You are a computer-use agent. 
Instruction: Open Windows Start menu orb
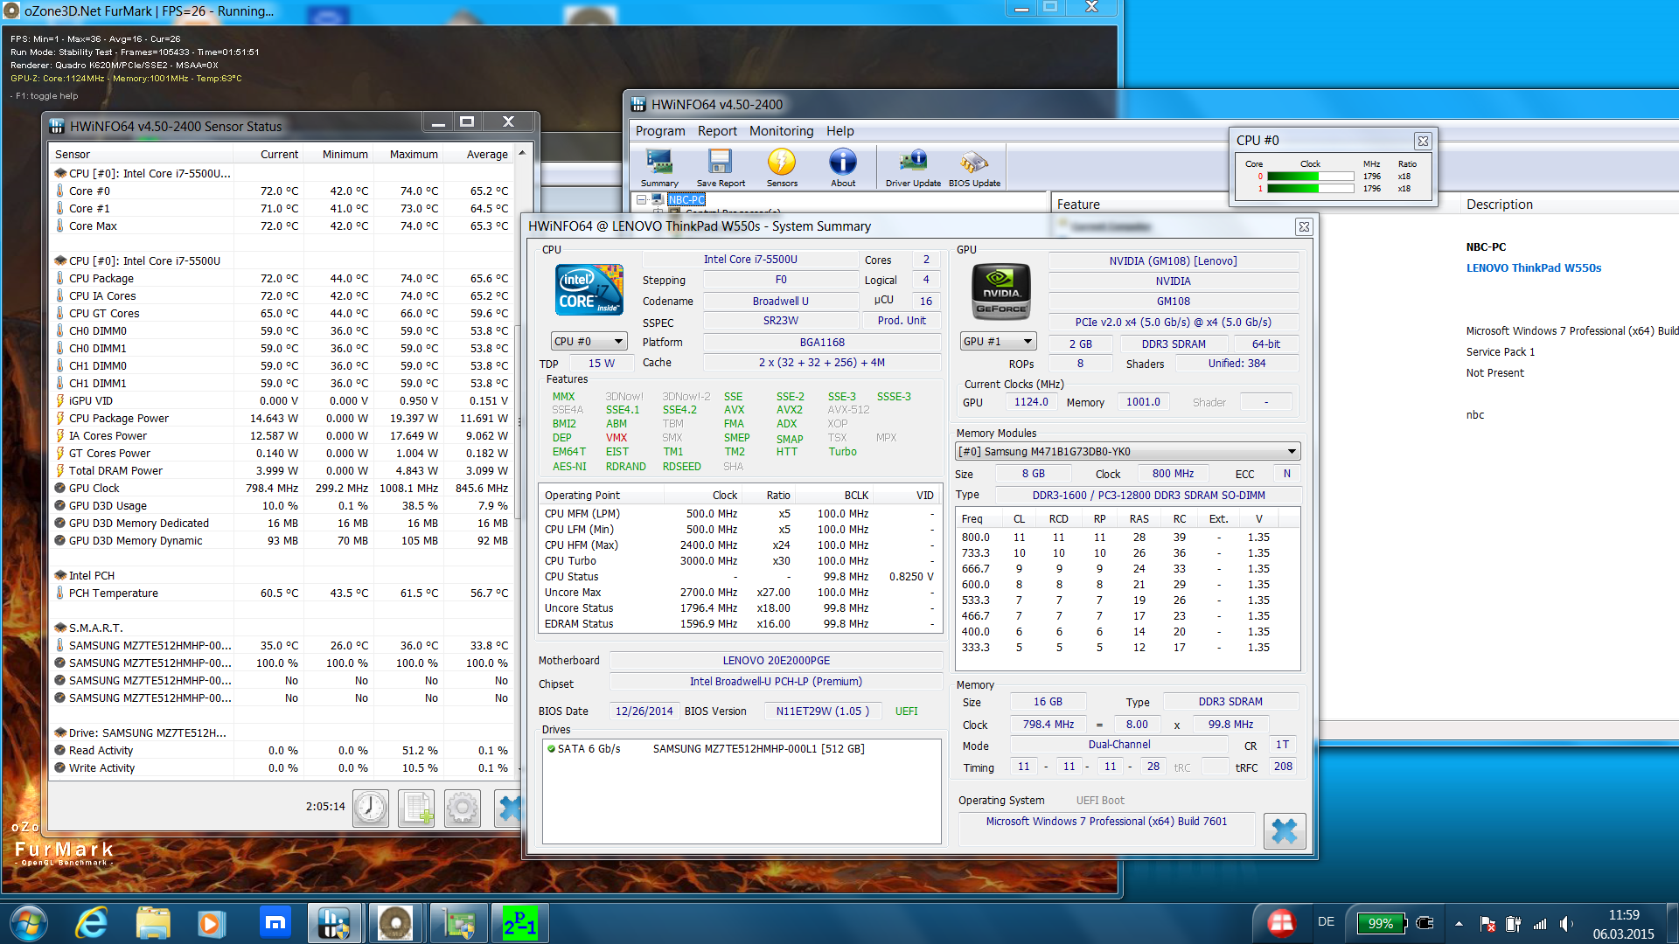(x=29, y=924)
